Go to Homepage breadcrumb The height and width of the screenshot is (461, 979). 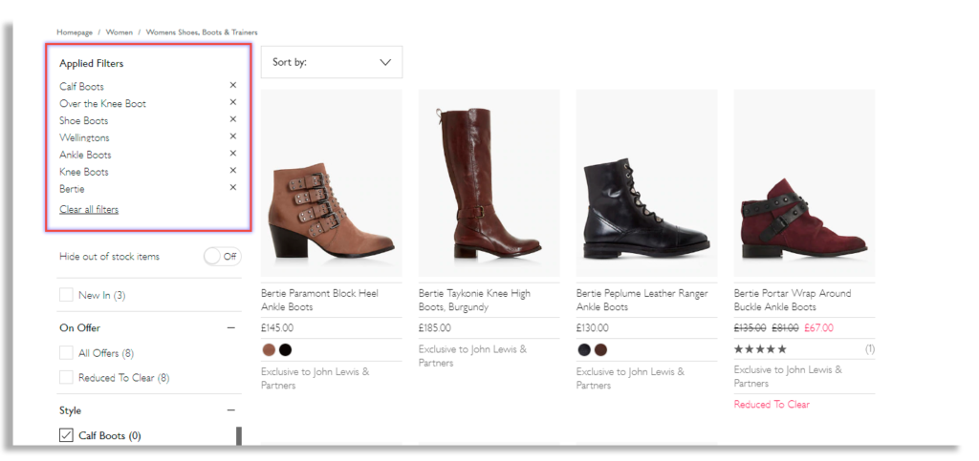(75, 32)
